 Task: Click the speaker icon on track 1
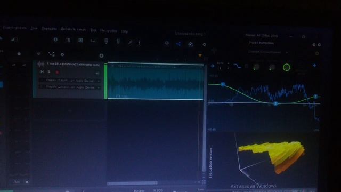click(97, 74)
